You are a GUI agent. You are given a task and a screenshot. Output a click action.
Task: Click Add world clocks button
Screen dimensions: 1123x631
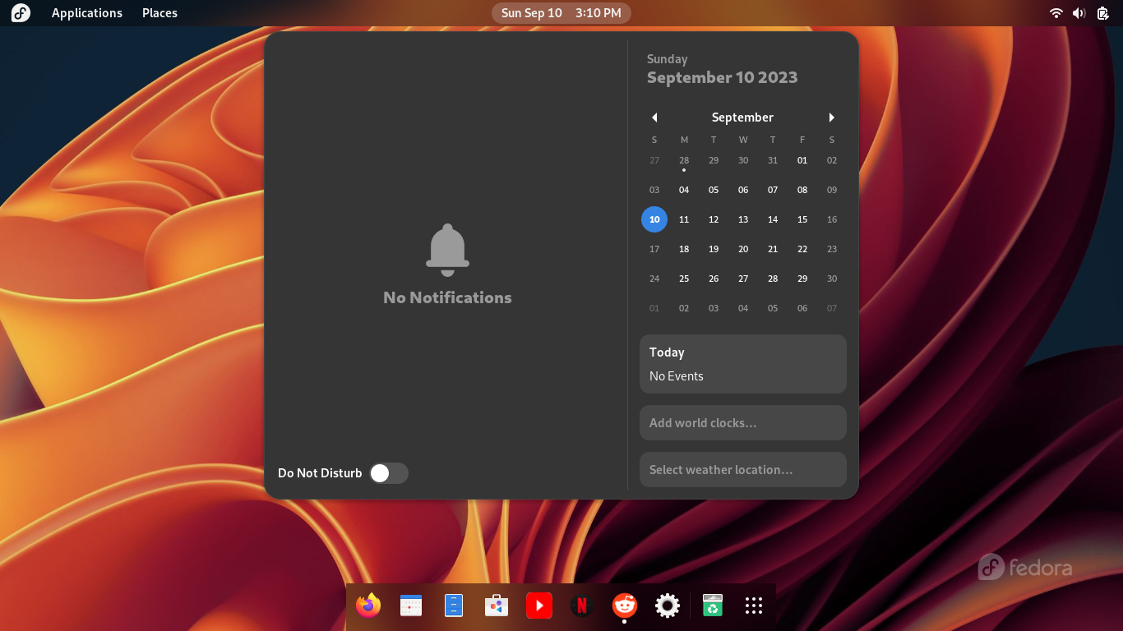pyautogui.click(x=743, y=422)
